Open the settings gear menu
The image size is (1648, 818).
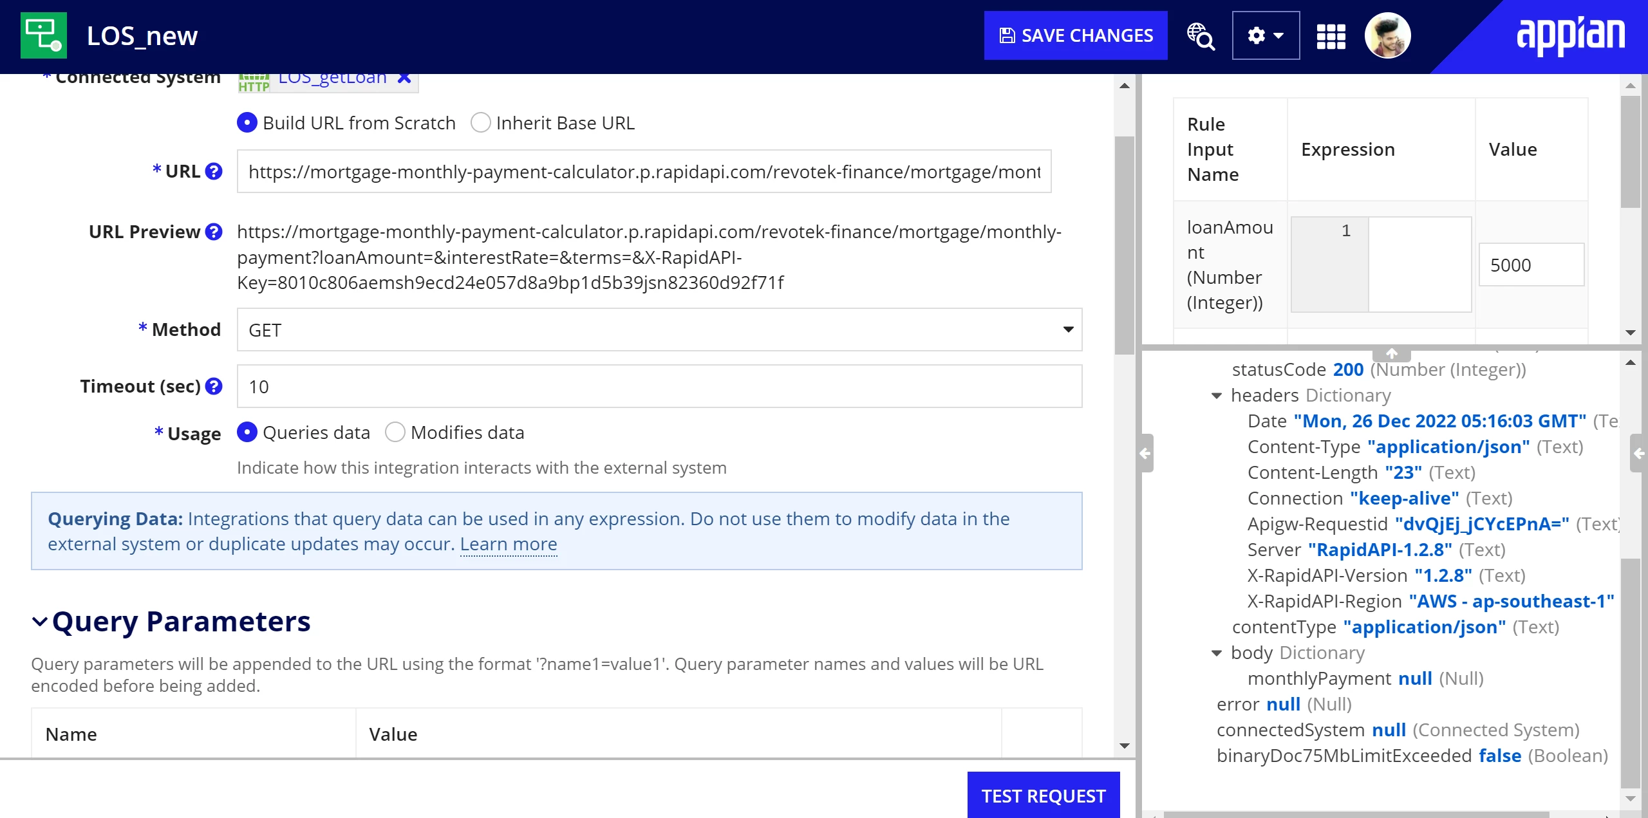coord(1266,35)
